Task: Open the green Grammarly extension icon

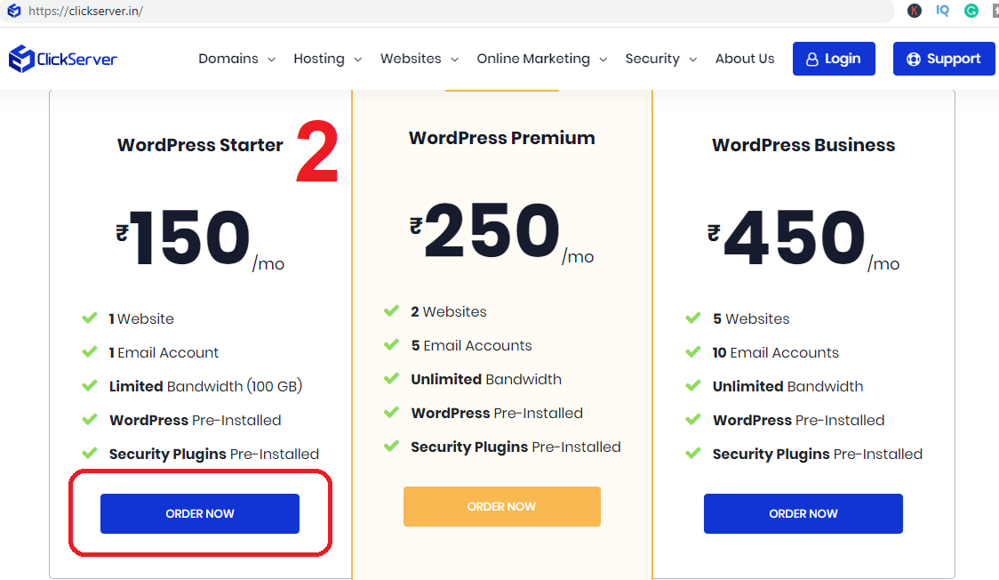Action: coord(971,12)
